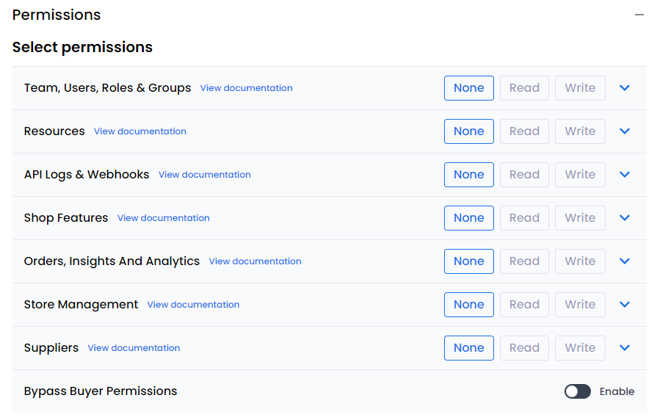Open View documentation link for Resources
Viewport: 657px width, 420px height.
tap(139, 131)
